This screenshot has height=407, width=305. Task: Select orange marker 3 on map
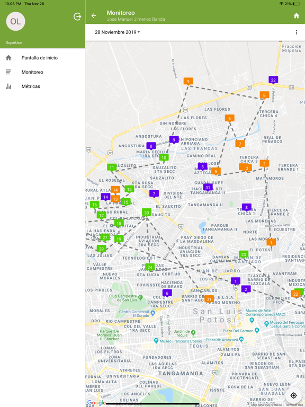pyautogui.click(x=247, y=168)
